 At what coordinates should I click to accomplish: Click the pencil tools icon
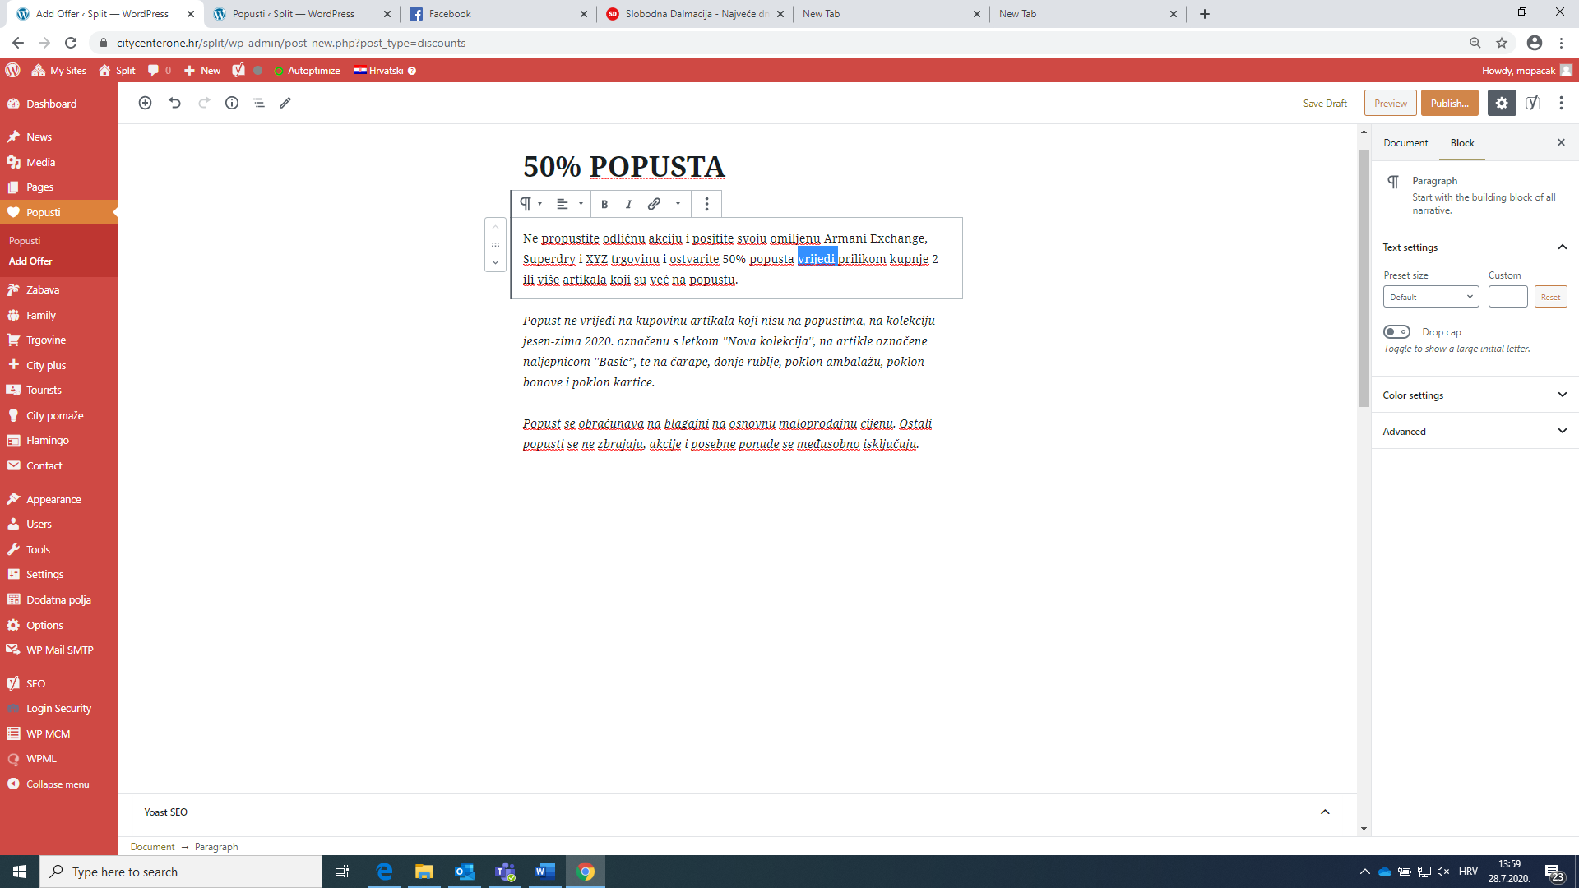coord(285,103)
